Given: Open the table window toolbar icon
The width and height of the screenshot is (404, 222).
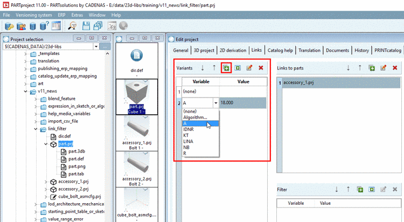Looking at the screenshot, I should pyautogui.click(x=55, y=26).
